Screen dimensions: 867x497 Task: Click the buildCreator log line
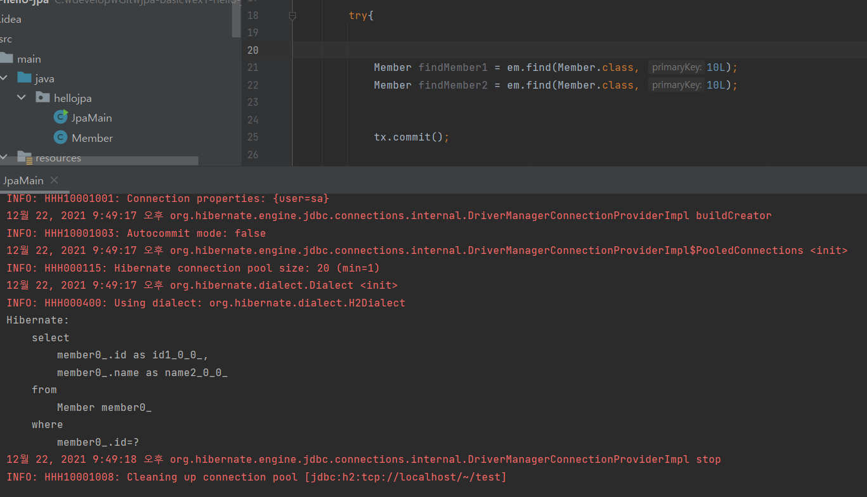tap(389, 215)
